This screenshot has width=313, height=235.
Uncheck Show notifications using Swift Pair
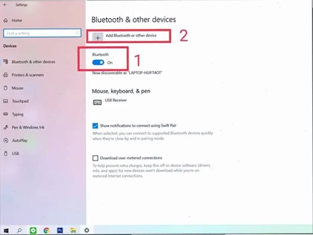[95, 126]
